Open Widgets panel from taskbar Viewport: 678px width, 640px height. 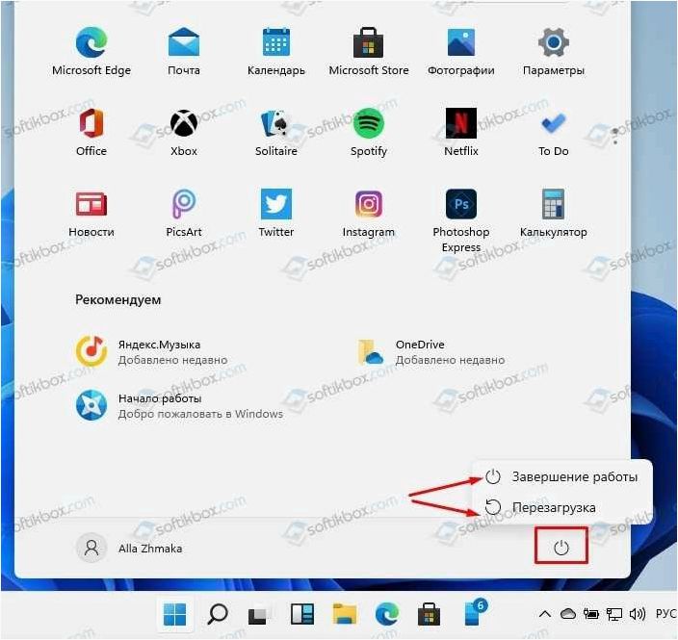[x=302, y=615]
